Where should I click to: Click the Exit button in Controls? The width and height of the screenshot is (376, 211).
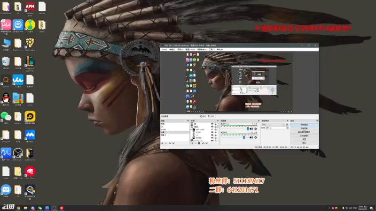[x=304, y=143]
